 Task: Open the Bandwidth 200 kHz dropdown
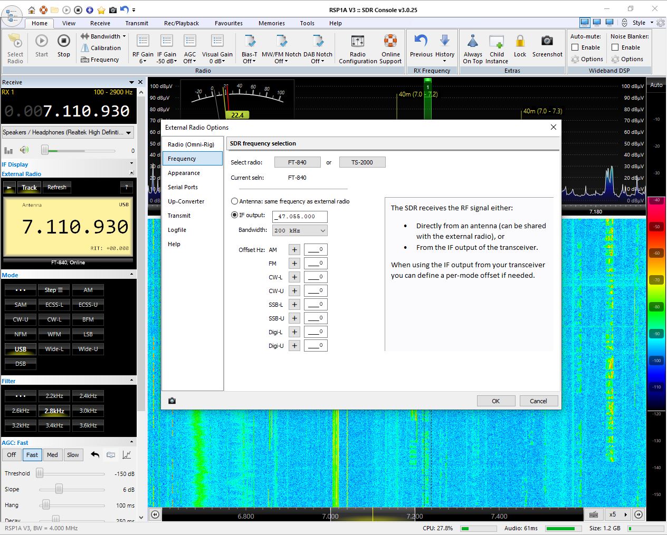click(x=300, y=230)
